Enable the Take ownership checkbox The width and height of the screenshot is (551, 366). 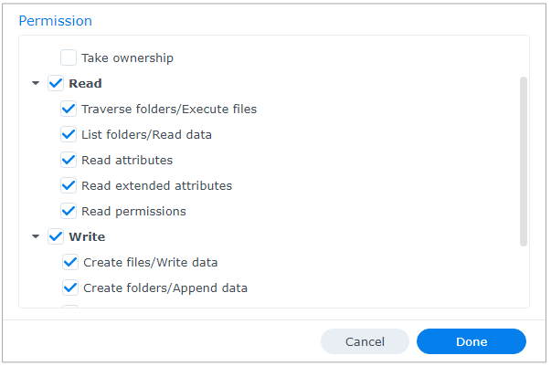(69, 58)
